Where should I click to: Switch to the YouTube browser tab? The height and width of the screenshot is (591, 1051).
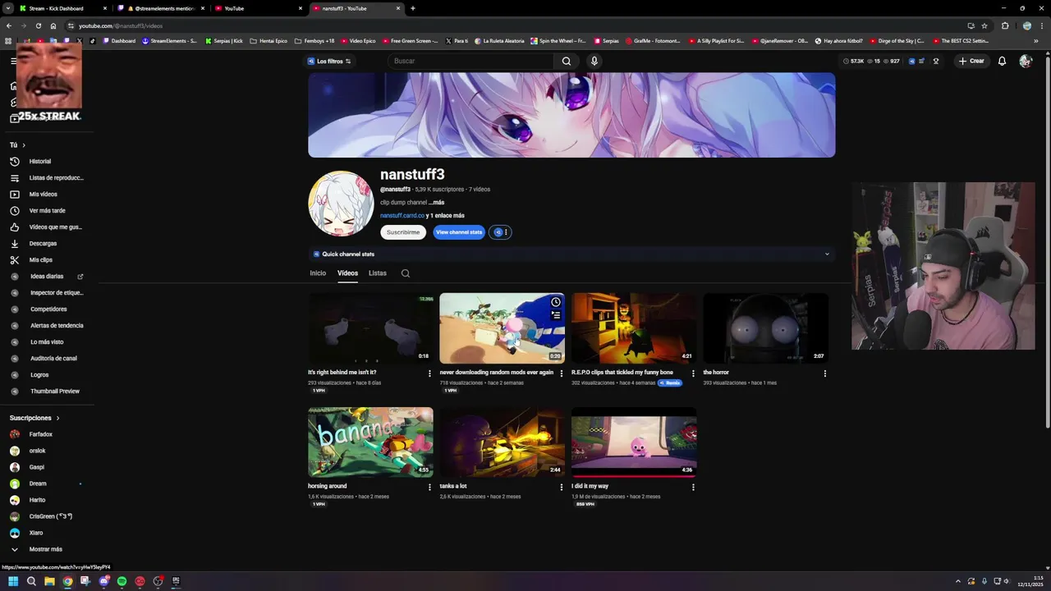pyautogui.click(x=258, y=8)
